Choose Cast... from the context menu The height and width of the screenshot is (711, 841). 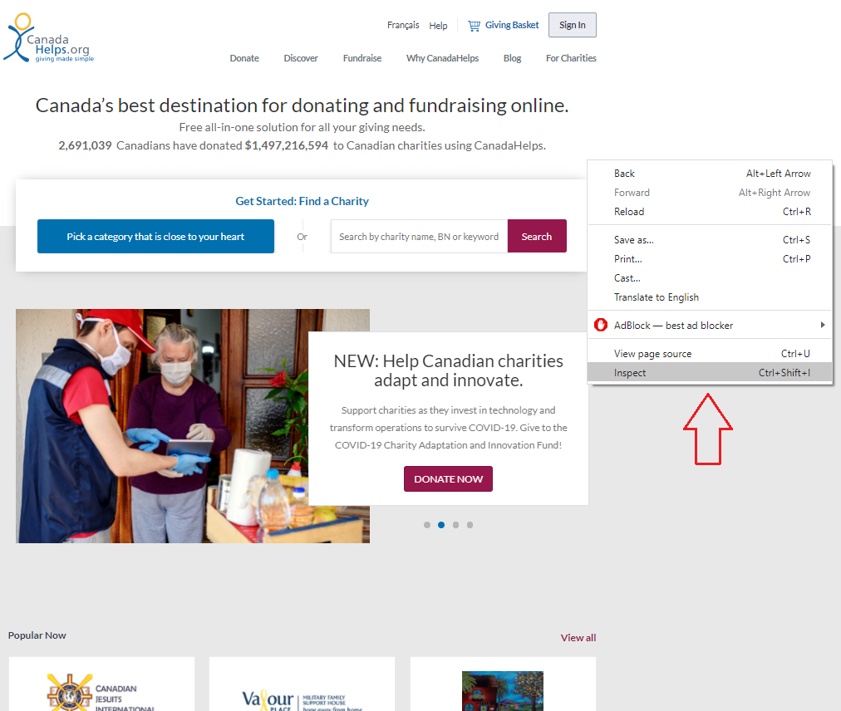coord(710,278)
